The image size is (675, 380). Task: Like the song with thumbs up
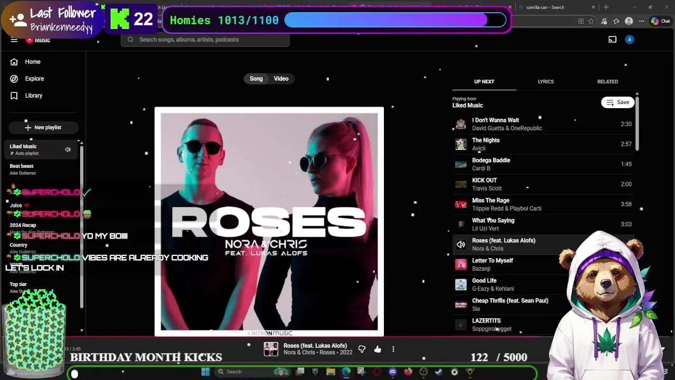click(378, 349)
